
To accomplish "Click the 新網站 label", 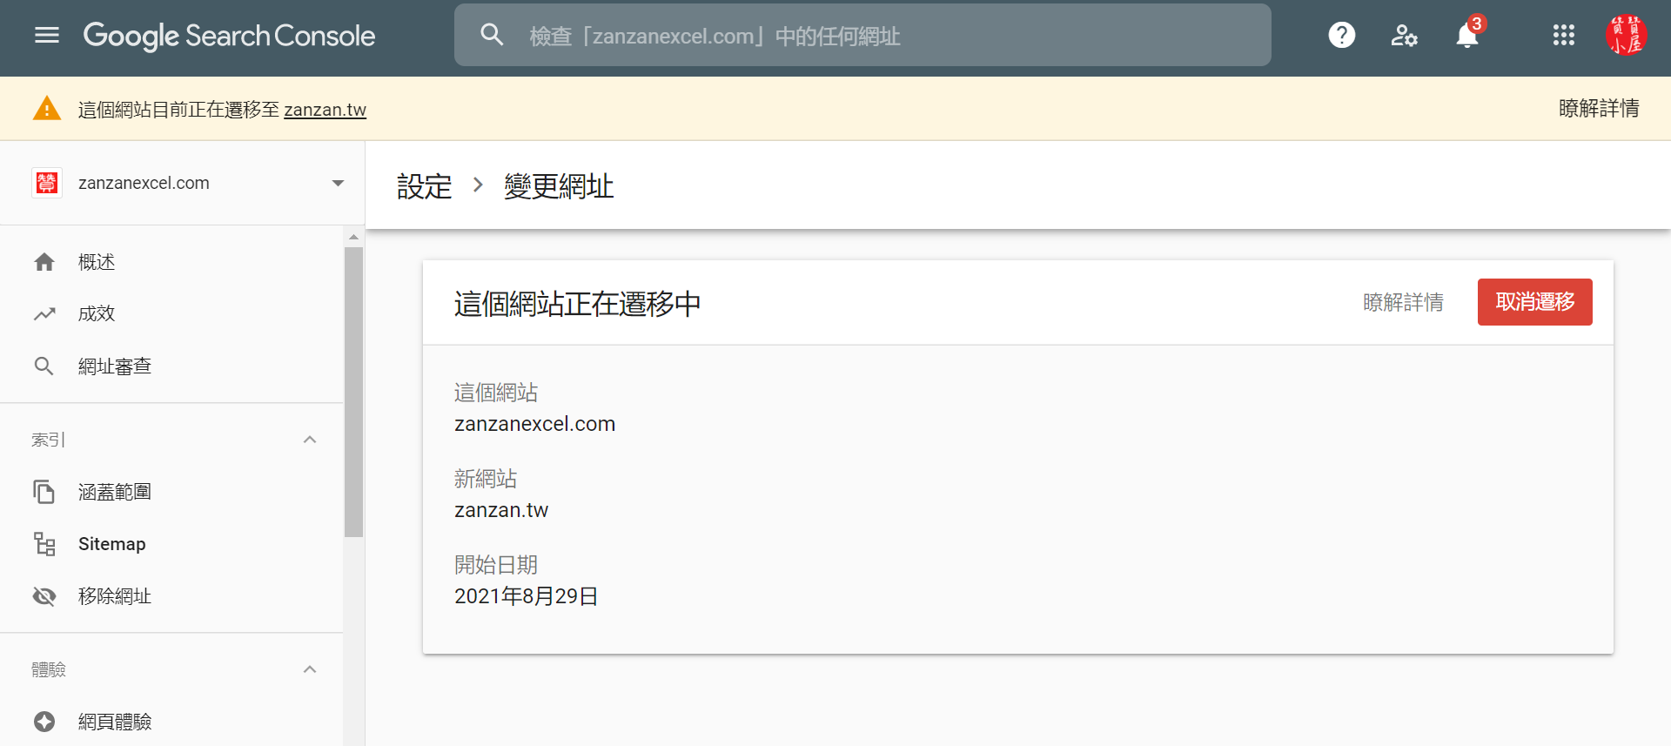I will coord(486,479).
